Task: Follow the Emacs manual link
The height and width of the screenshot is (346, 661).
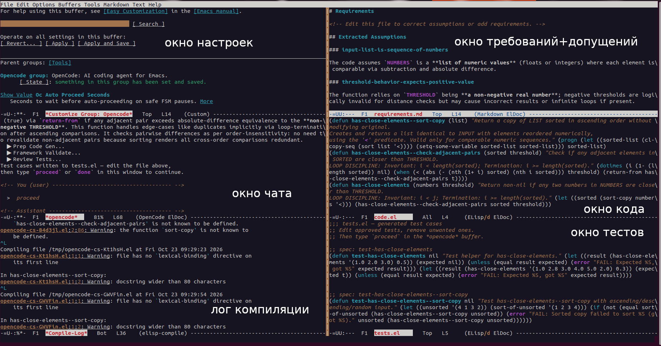Action: click(216, 11)
